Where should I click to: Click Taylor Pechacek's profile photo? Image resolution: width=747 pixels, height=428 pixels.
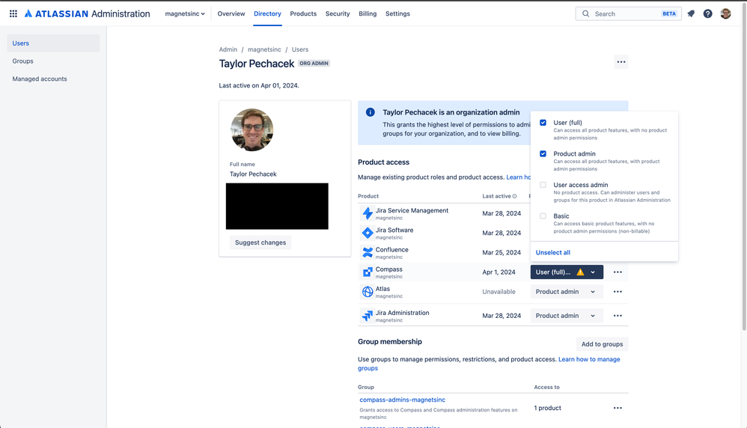[252, 130]
